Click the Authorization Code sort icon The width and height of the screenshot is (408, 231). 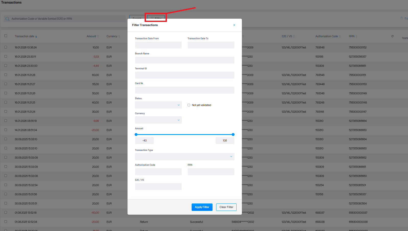[x=340, y=36]
